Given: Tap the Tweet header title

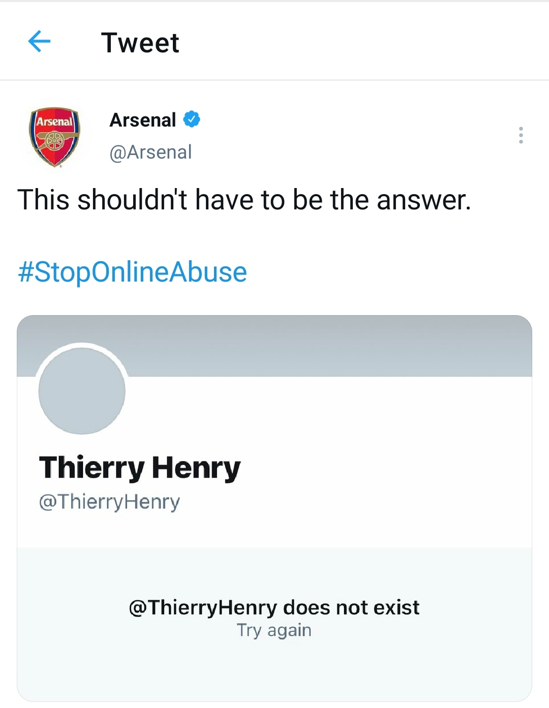Looking at the screenshot, I should coord(140,43).
